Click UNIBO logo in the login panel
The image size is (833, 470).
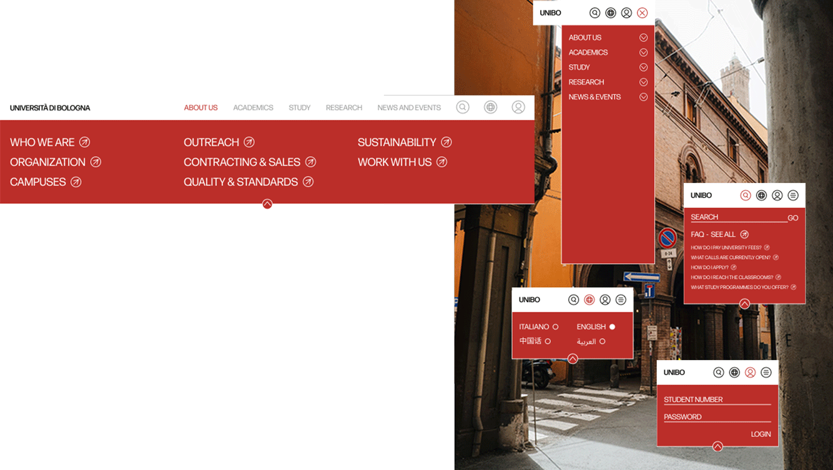(x=674, y=373)
